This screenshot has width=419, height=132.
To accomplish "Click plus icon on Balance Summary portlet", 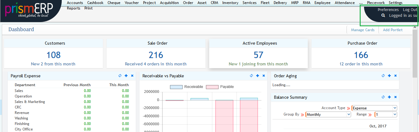I will point(389,97).
